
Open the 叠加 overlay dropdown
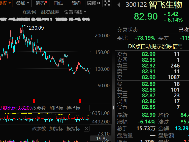(23, 3)
